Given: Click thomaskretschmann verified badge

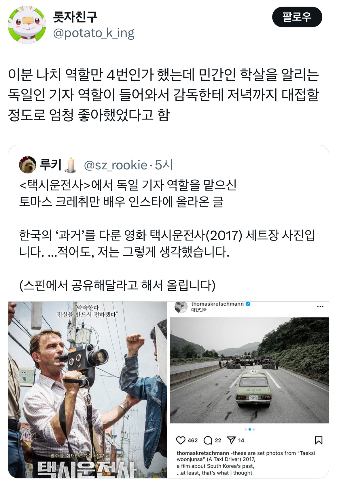Looking at the screenshot, I should pyautogui.click(x=248, y=304).
